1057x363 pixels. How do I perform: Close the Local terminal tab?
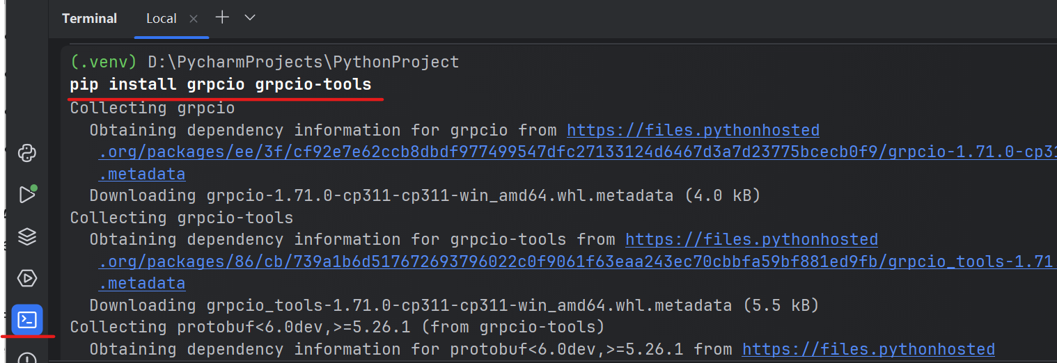pos(194,19)
